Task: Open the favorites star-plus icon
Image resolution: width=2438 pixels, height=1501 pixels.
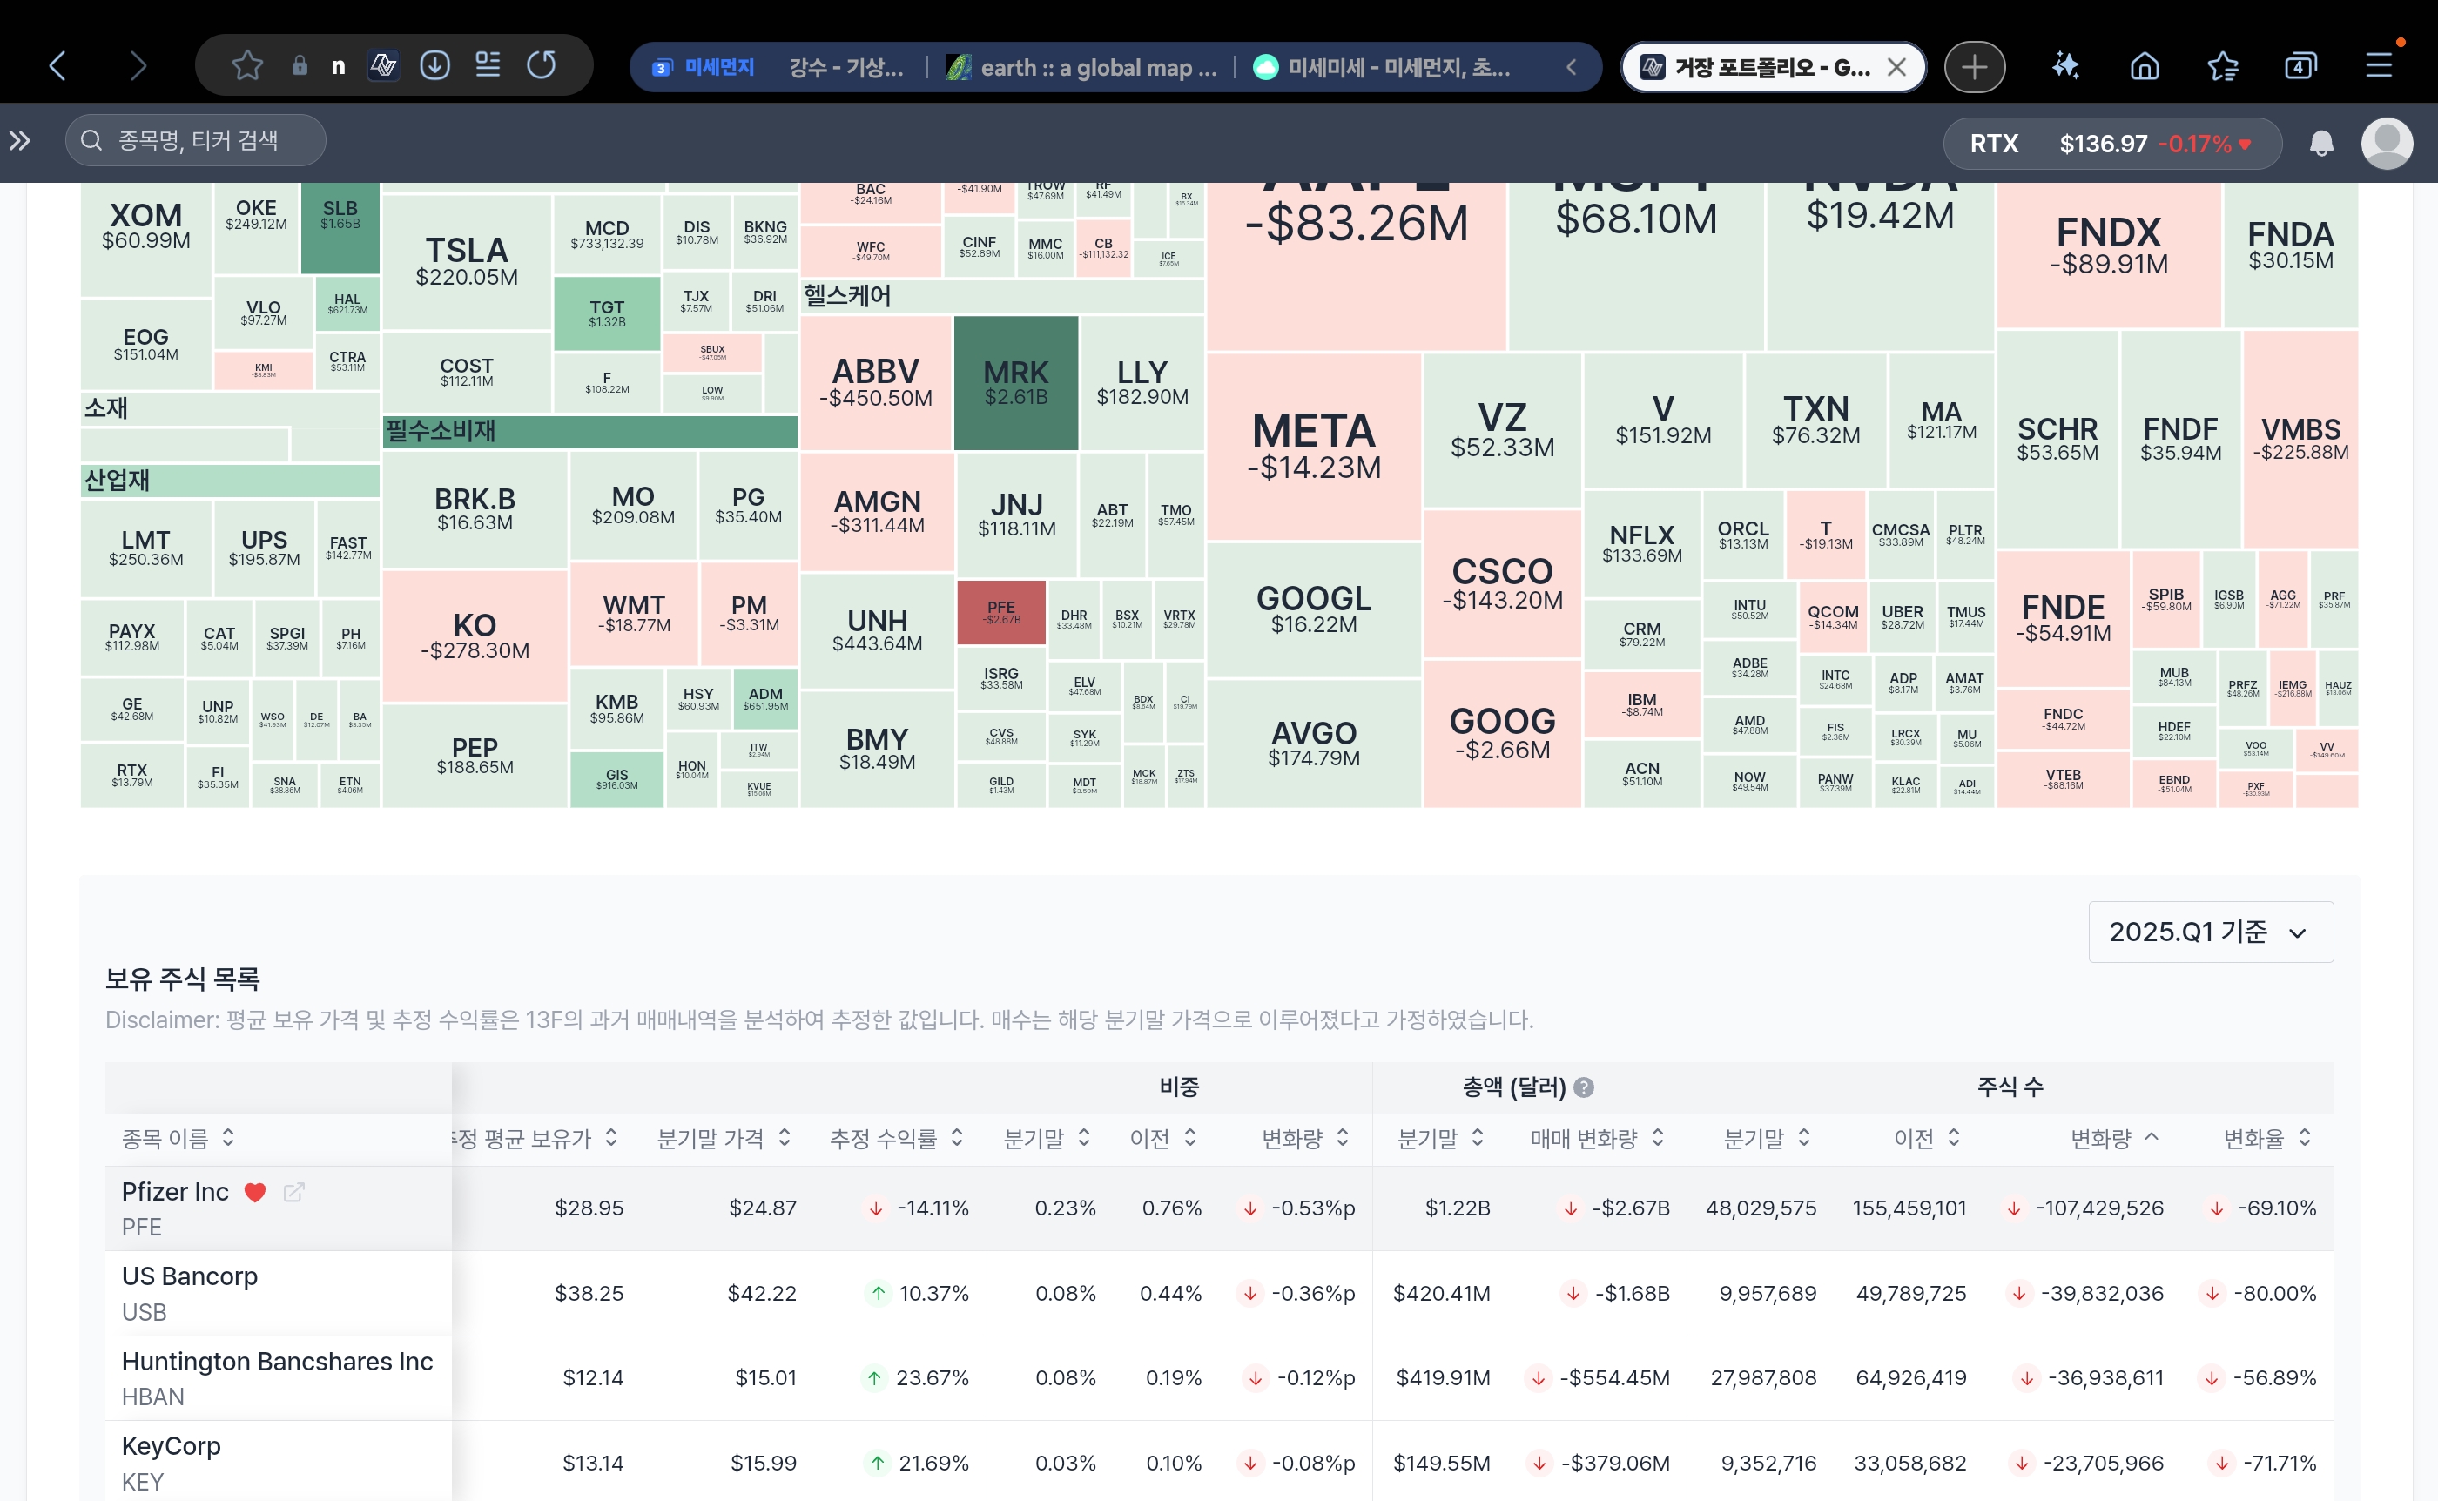Action: 2223,66
